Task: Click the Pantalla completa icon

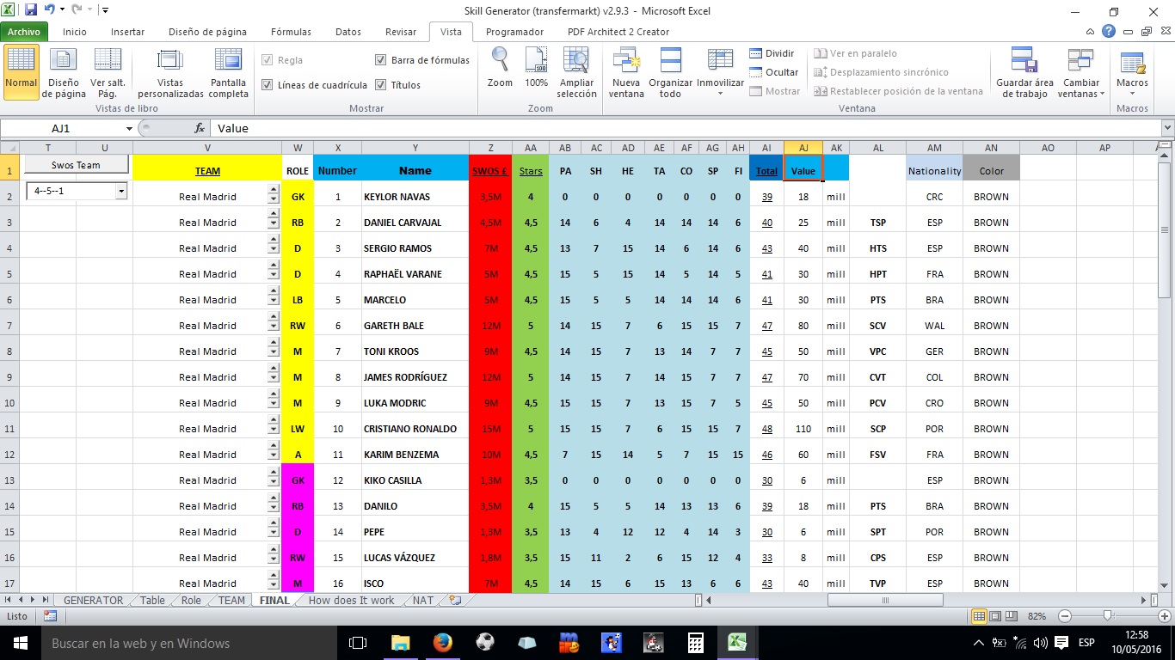Action: 228,62
